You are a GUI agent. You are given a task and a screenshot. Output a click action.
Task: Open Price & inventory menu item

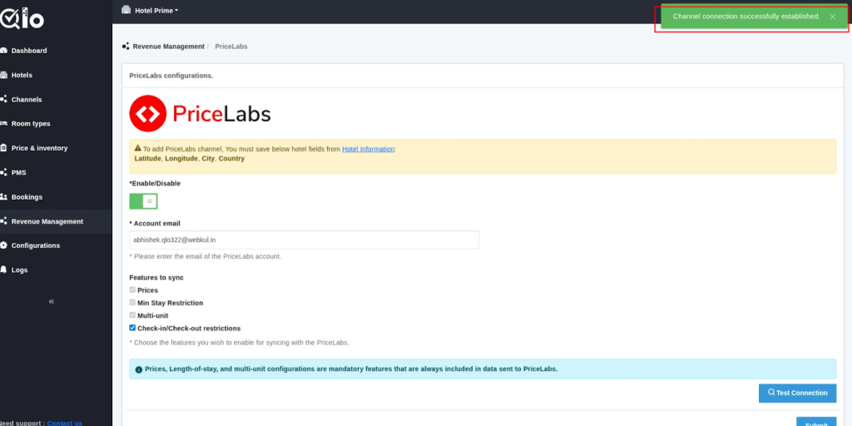39,148
